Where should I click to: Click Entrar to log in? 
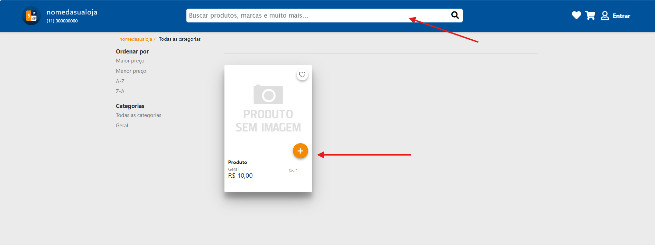tap(621, 16)
